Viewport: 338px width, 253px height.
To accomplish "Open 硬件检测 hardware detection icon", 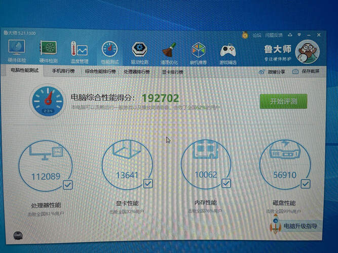I will tap(48, 48).
